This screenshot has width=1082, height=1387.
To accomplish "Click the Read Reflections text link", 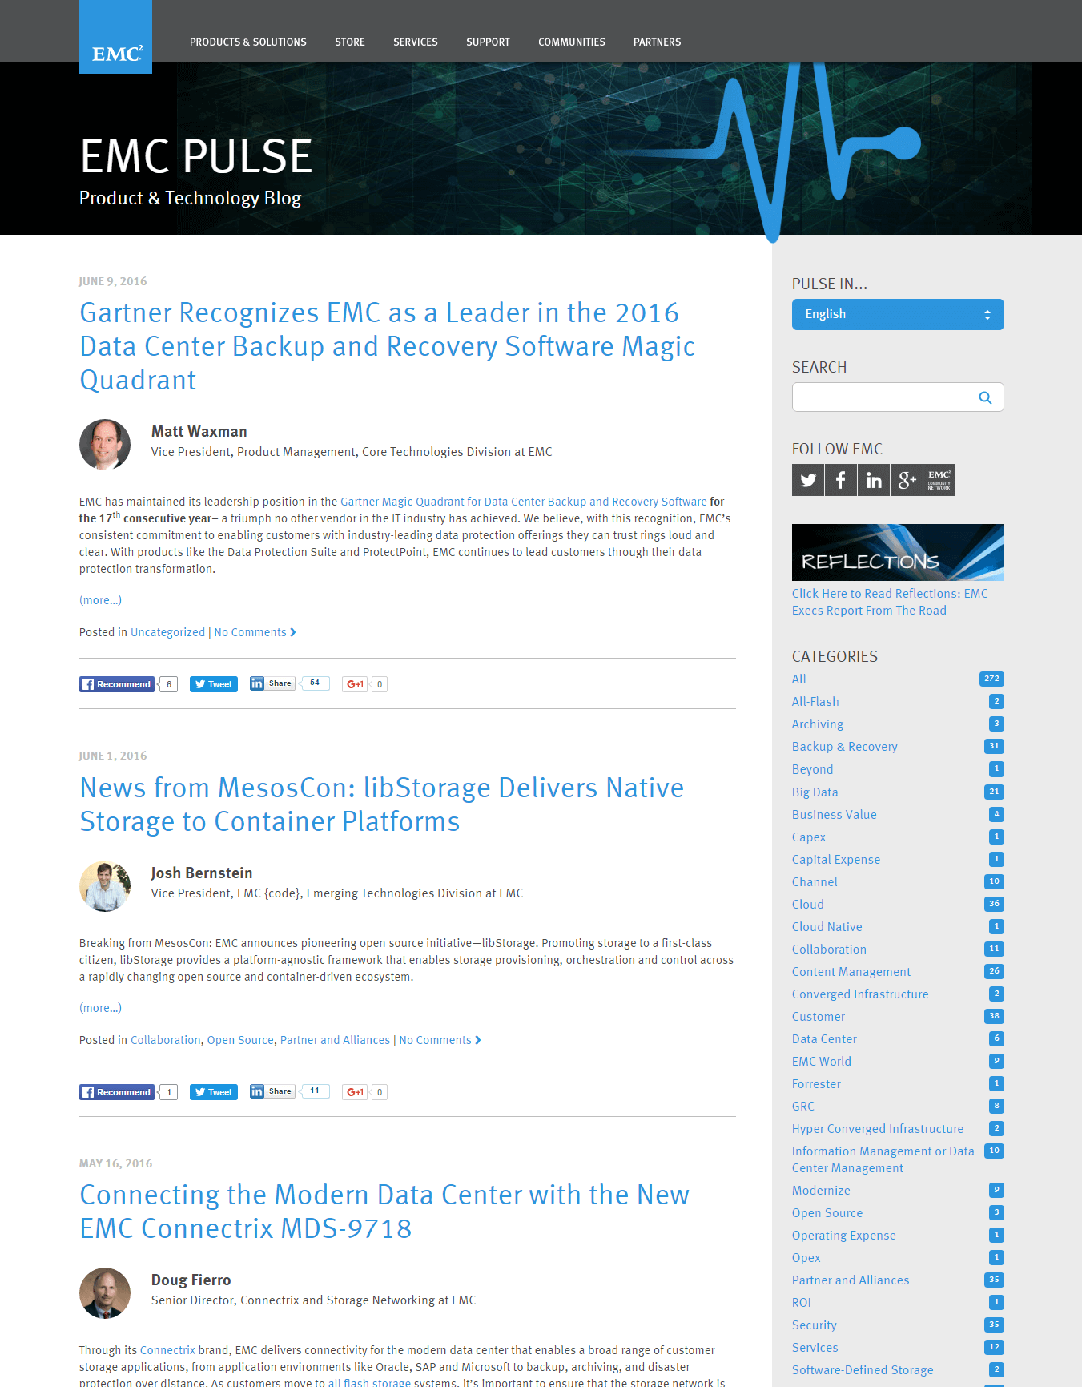I will click(890, 602).
